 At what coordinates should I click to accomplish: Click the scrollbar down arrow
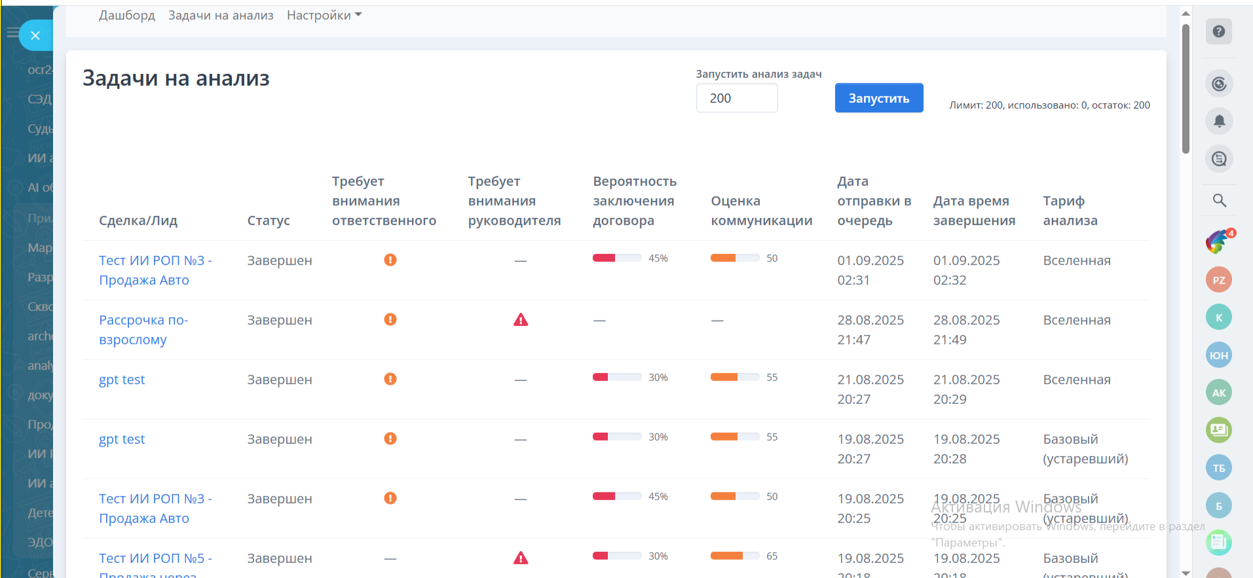tap(1186, 573)
